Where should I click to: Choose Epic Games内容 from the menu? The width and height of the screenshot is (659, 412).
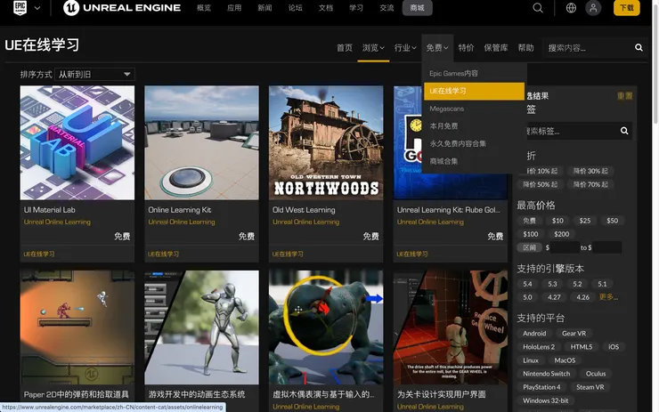[x=474, y=73]
